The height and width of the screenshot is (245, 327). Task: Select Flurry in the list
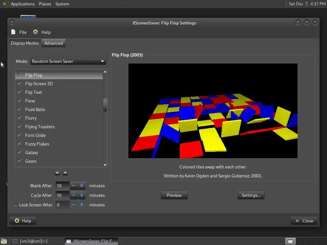click(x=59, y=118)
